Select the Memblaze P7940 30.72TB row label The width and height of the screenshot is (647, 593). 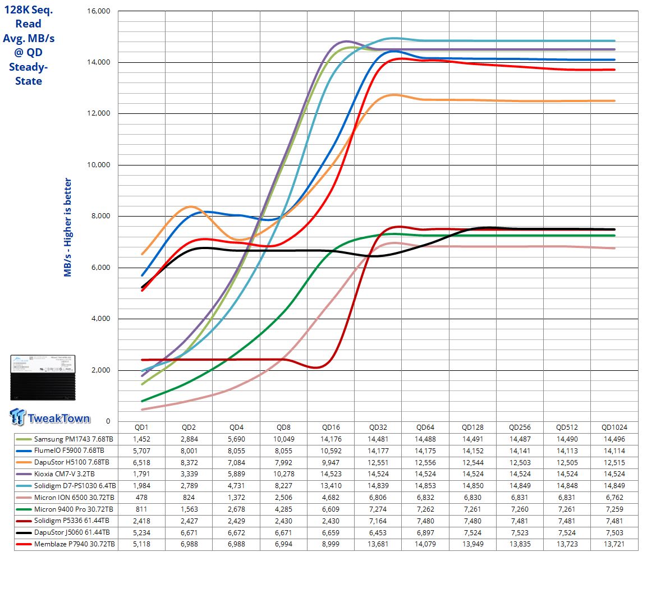coord(74,544)
